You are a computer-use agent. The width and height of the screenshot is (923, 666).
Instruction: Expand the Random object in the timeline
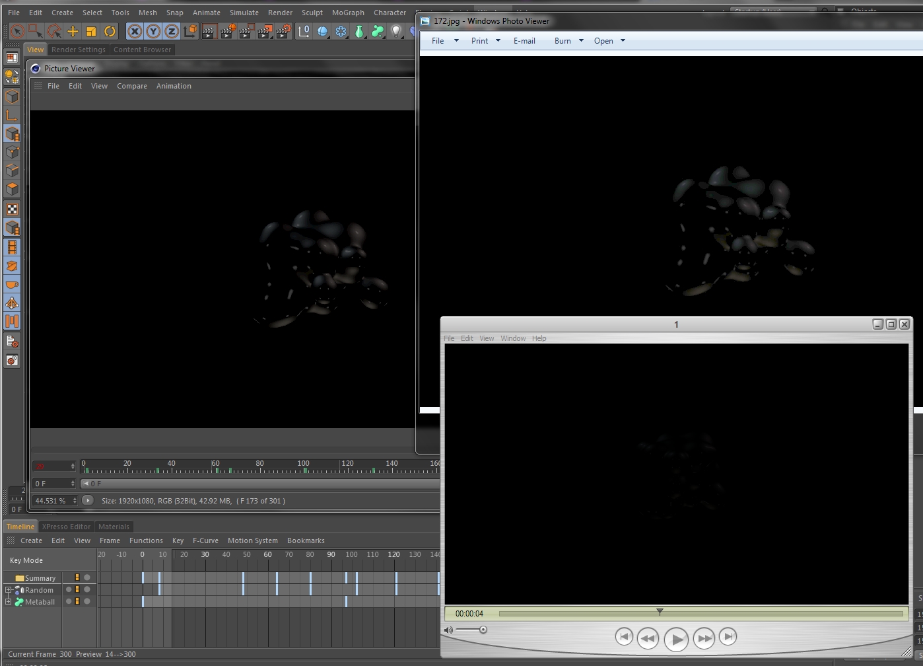[x=9, y=590]
